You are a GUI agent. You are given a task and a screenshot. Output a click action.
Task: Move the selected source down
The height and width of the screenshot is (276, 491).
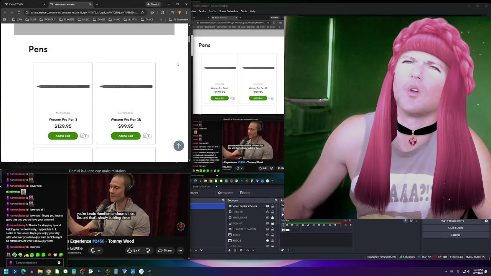[253, 250]
